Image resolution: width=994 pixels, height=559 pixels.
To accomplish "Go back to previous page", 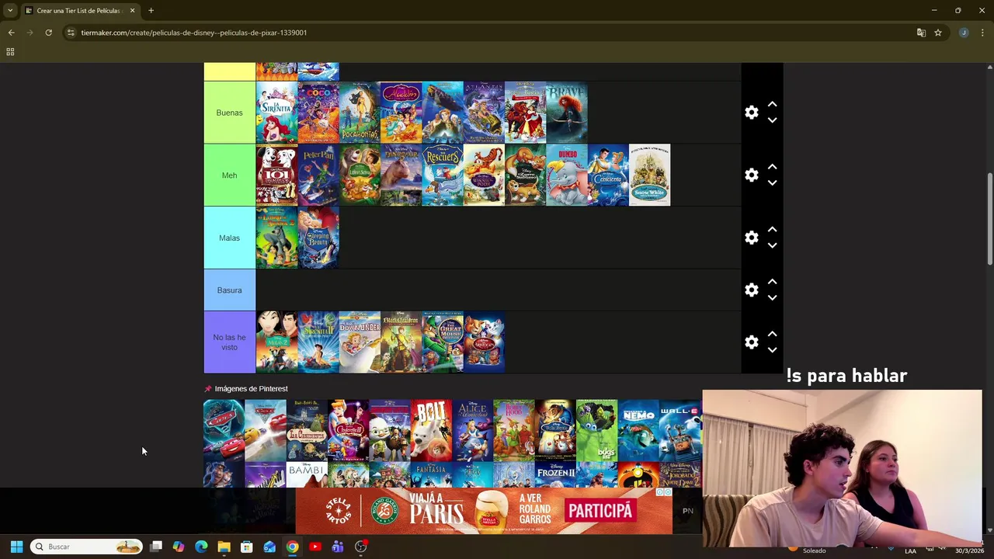I will (11, 33).
